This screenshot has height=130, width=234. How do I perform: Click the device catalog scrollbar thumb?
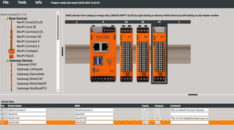(58, 27)
